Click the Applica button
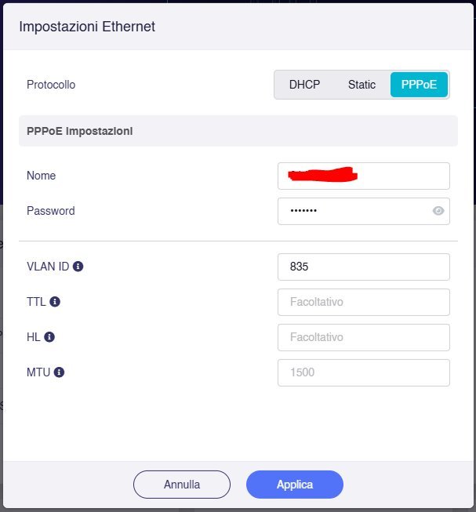 pos(295,485)
